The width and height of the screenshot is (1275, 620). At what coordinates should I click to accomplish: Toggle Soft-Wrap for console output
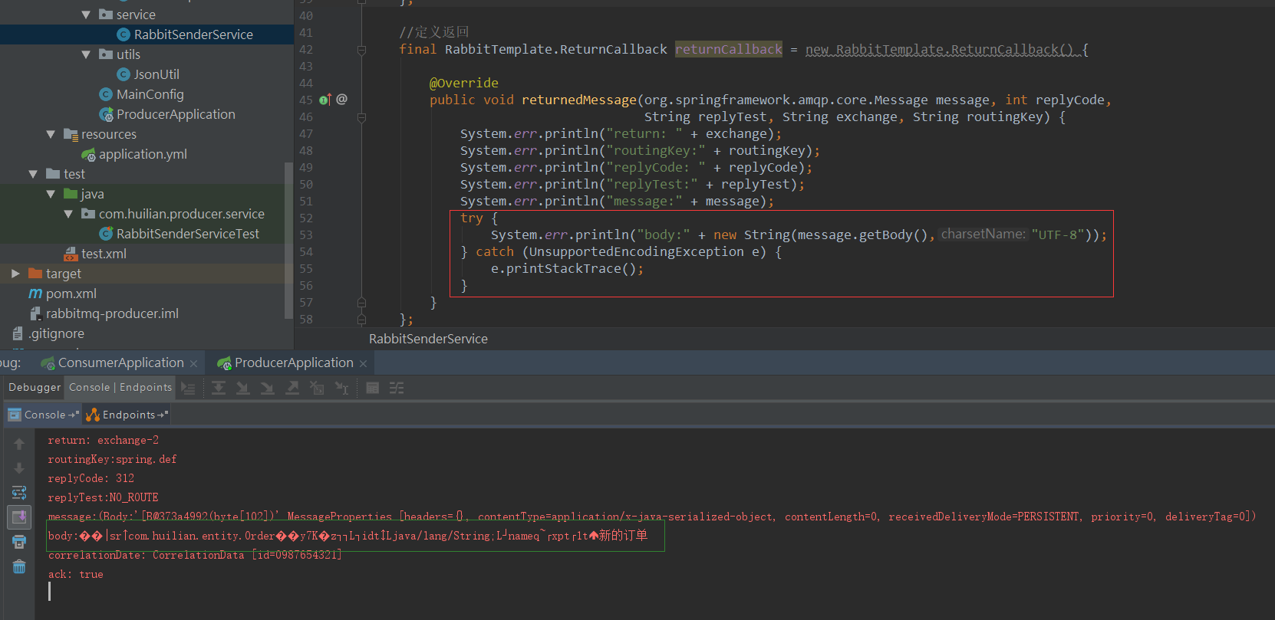coord(19,493)
